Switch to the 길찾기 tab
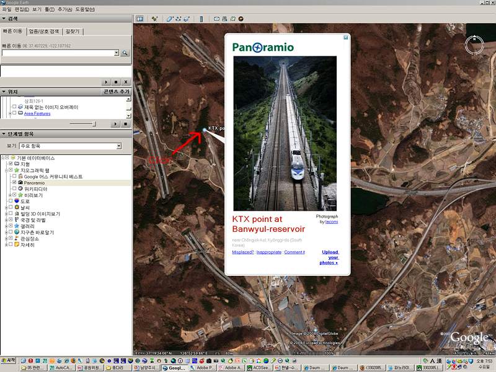Screen dimensions: 496x372 73,32
